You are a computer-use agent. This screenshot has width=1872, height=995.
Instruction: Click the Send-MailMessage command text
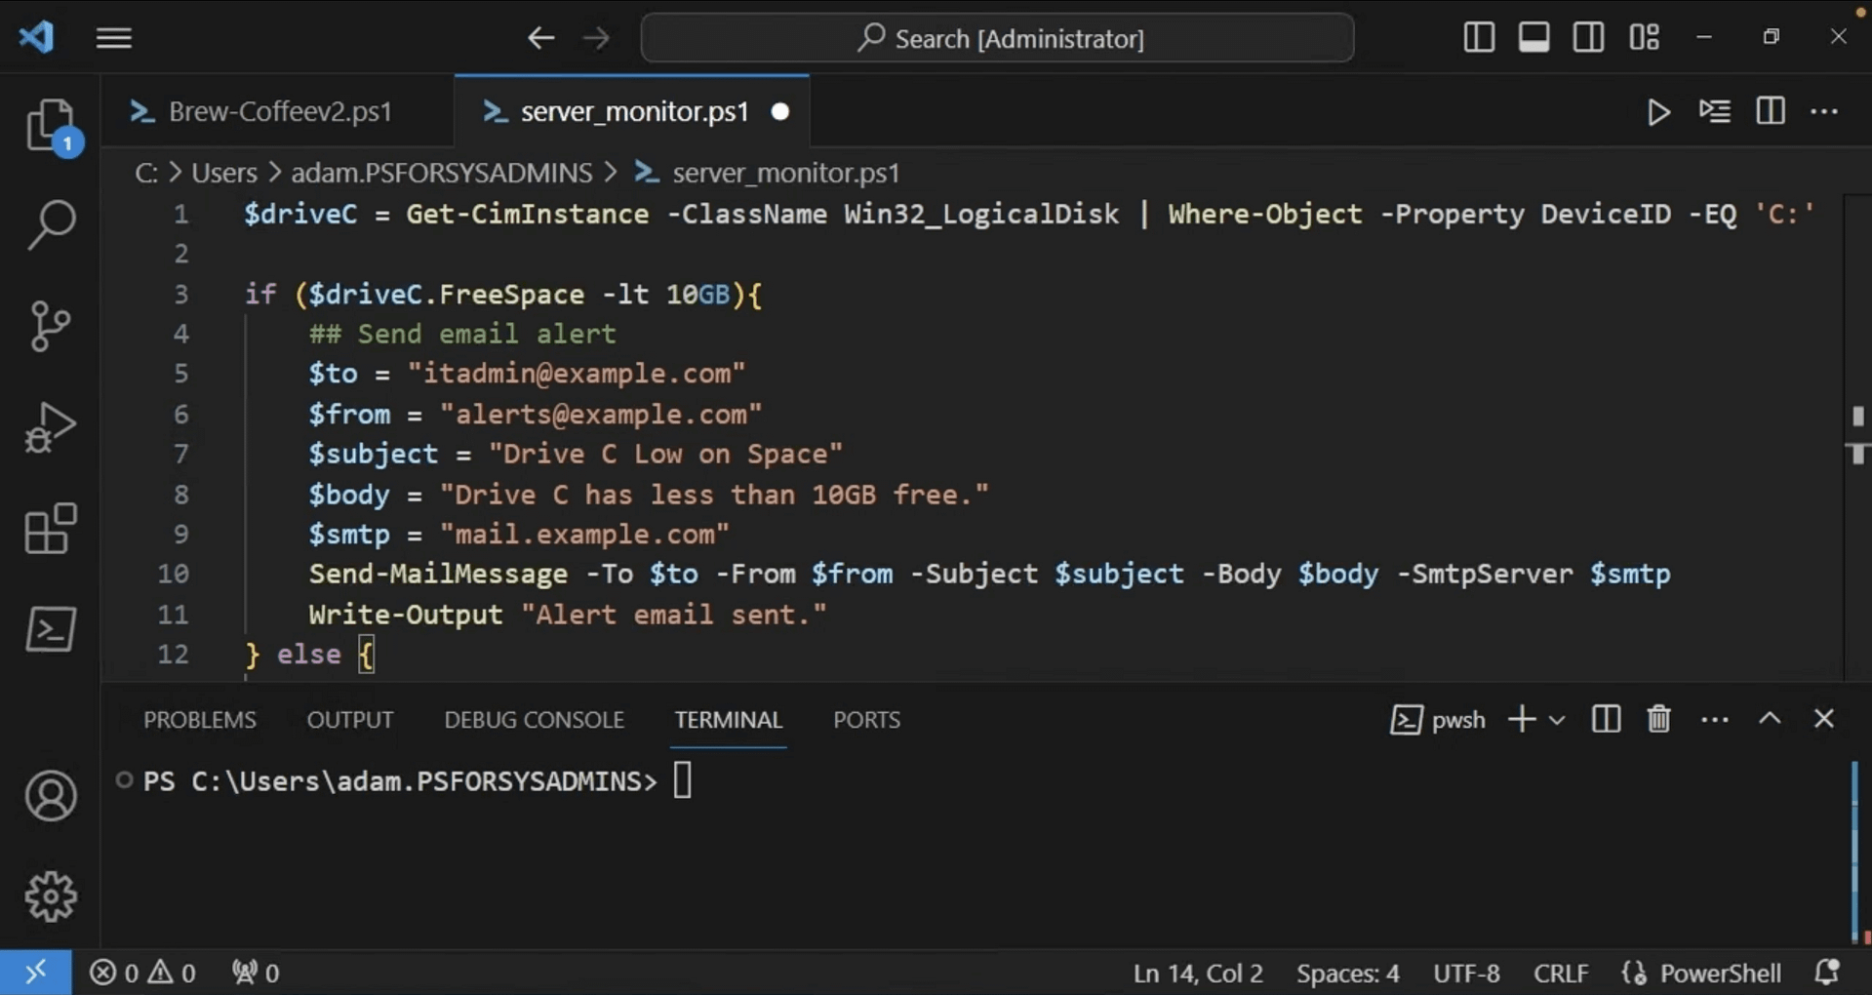[438, 574]
